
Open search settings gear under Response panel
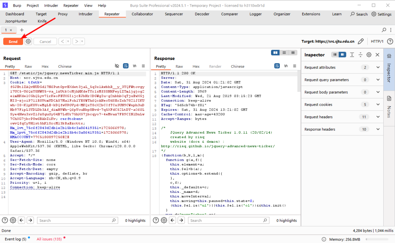point(164,220)
